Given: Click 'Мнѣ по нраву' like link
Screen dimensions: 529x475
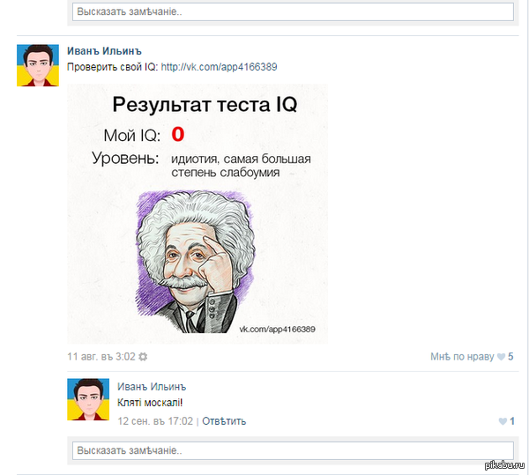Looking at the screenshot, I should point(462,356).
